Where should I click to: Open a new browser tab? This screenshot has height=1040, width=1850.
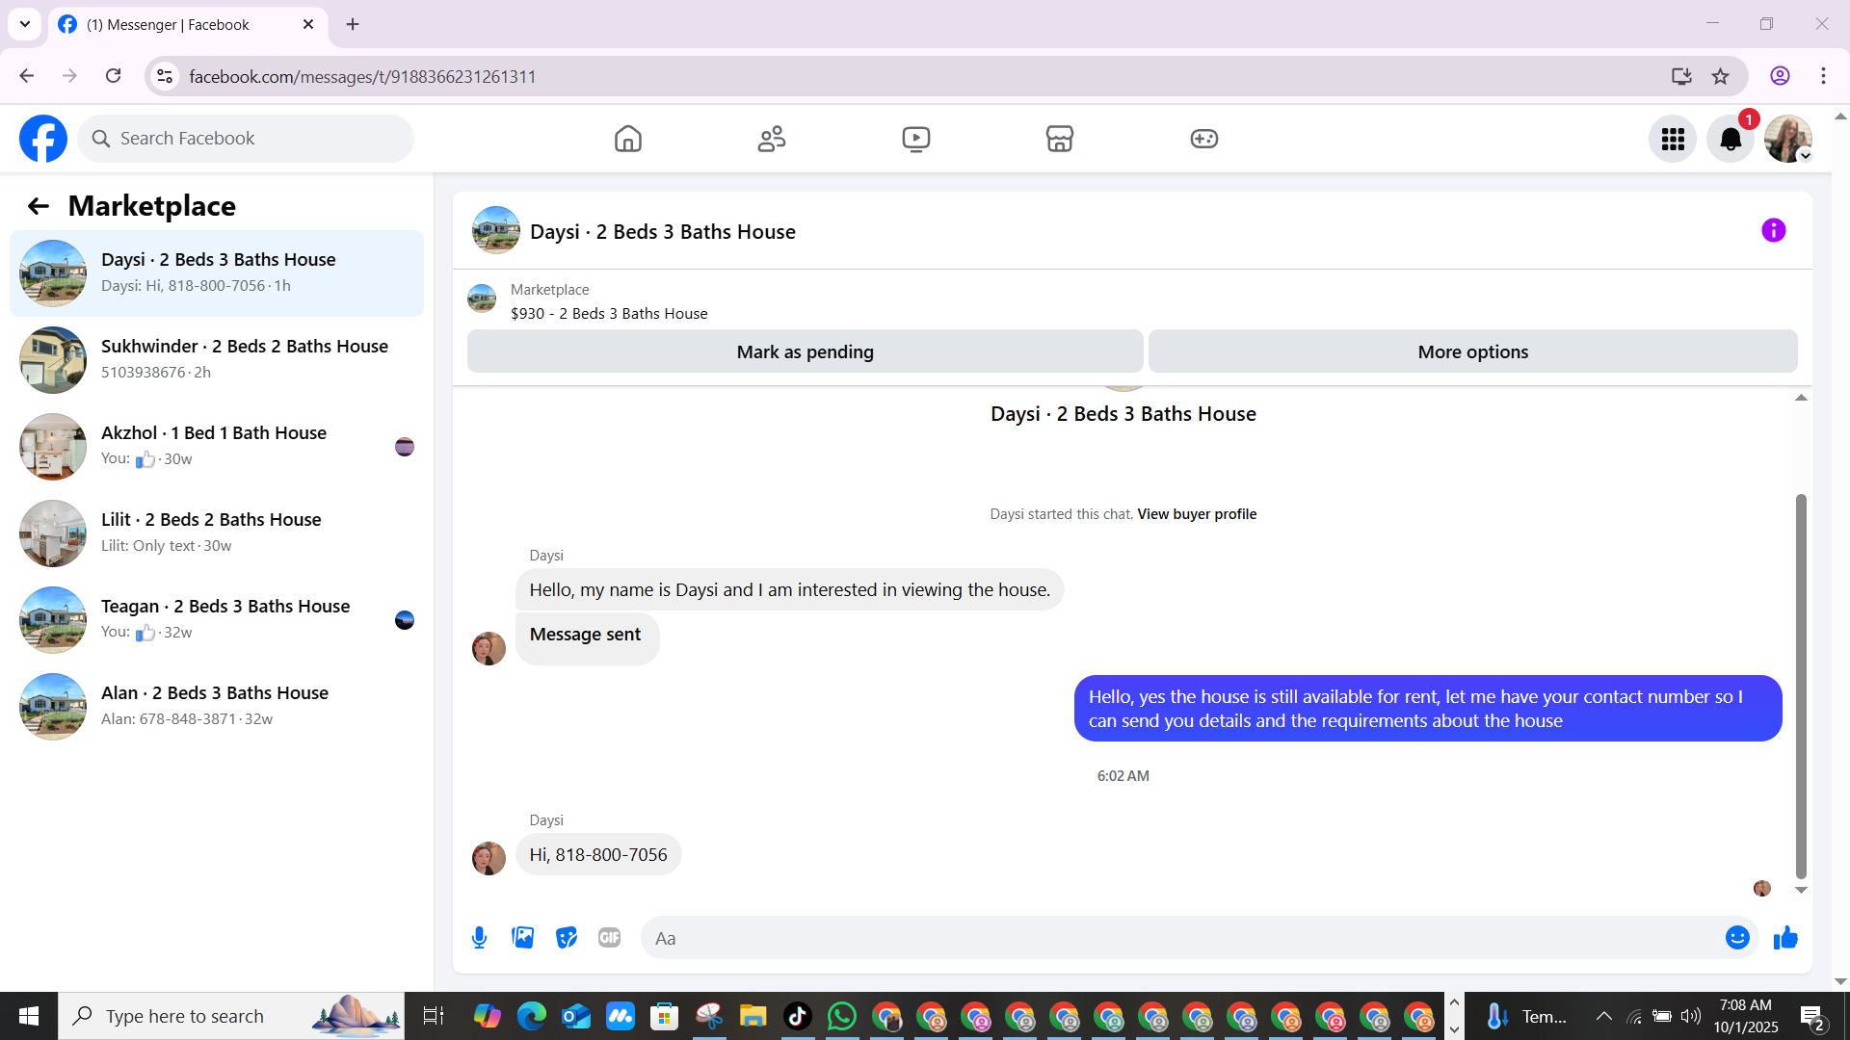pos(353,25)
